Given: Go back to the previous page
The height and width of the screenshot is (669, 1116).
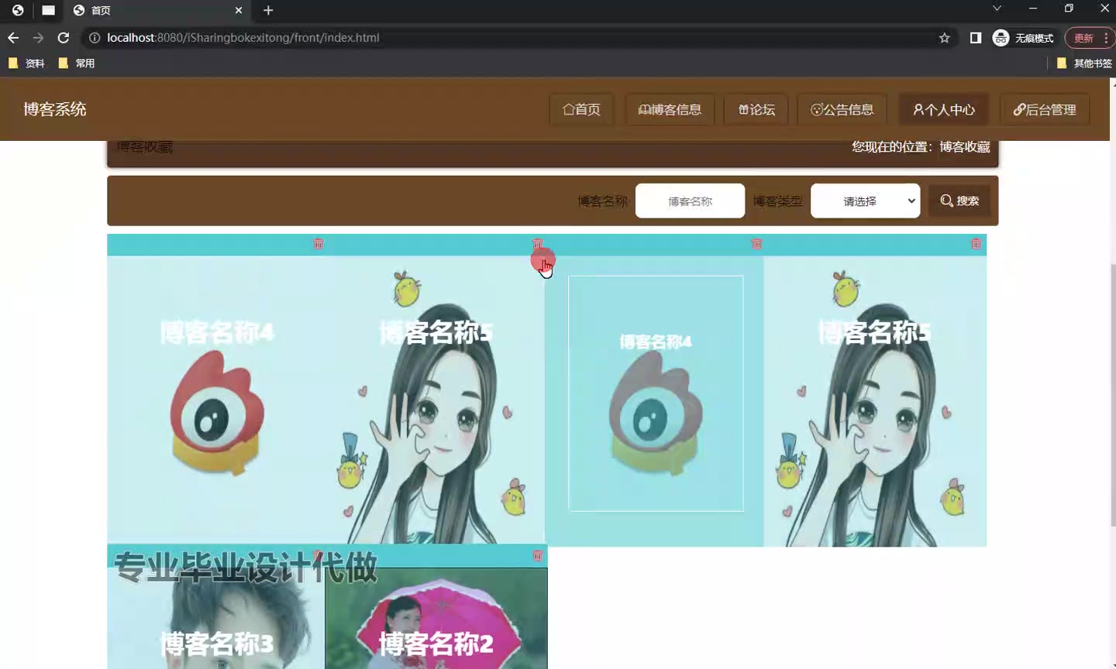Looking at the screenshot, I should pyautogui.click(x=13, y=37).
